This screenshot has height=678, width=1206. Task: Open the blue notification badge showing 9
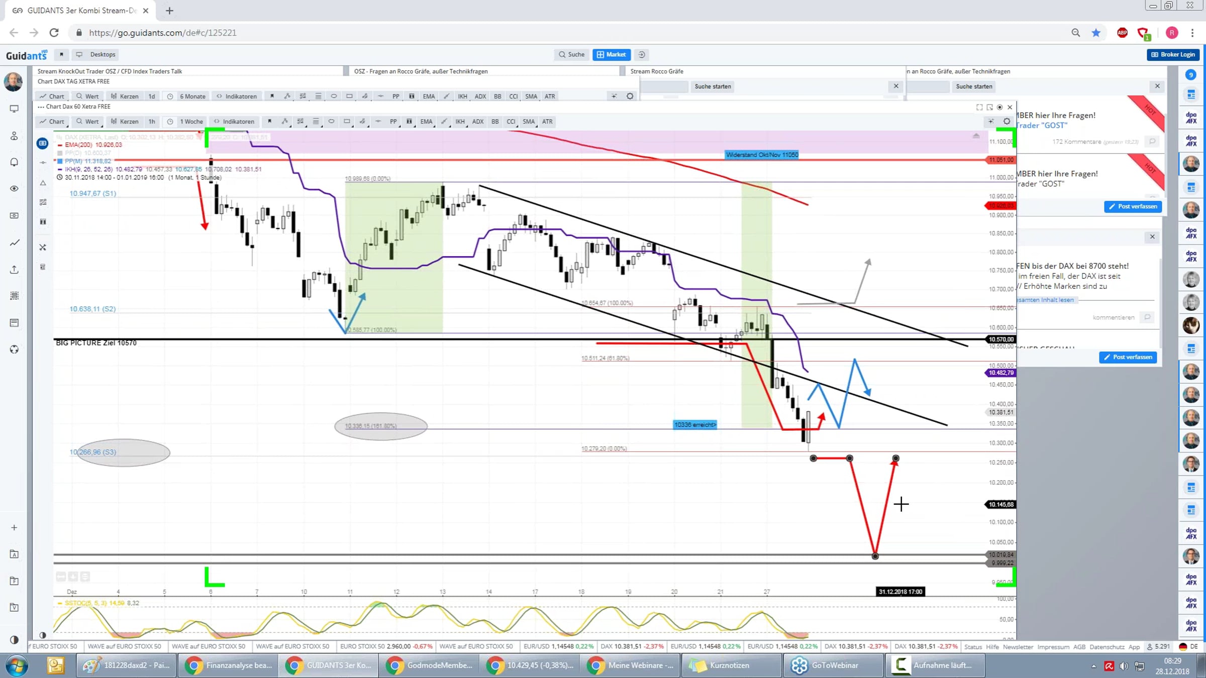point(1191,75)
